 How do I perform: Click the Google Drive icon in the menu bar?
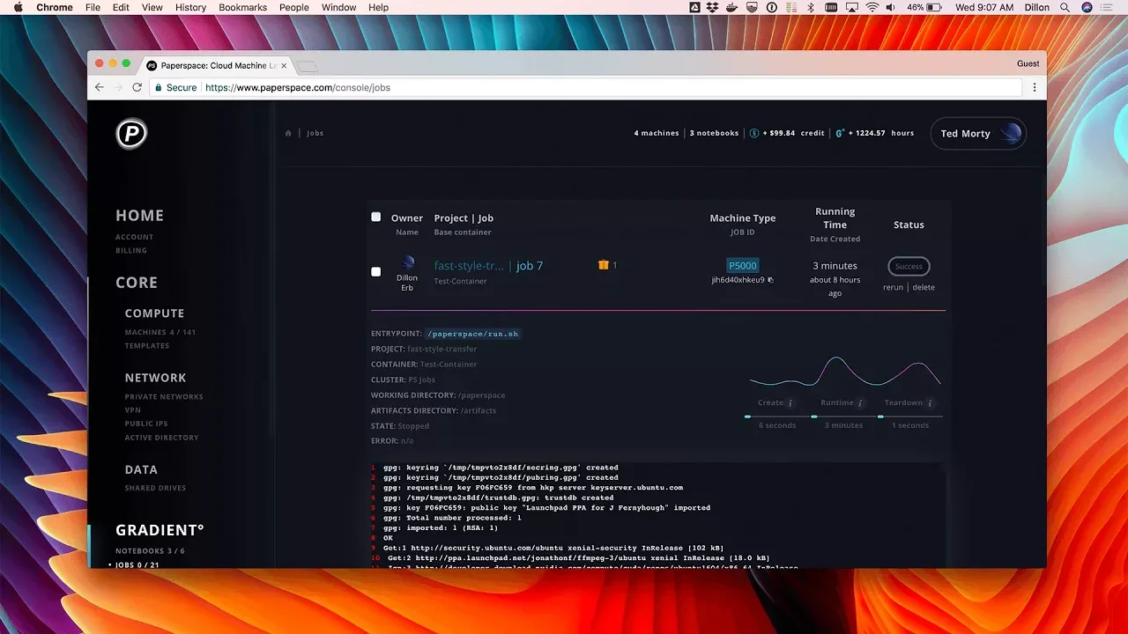[694, 7]
